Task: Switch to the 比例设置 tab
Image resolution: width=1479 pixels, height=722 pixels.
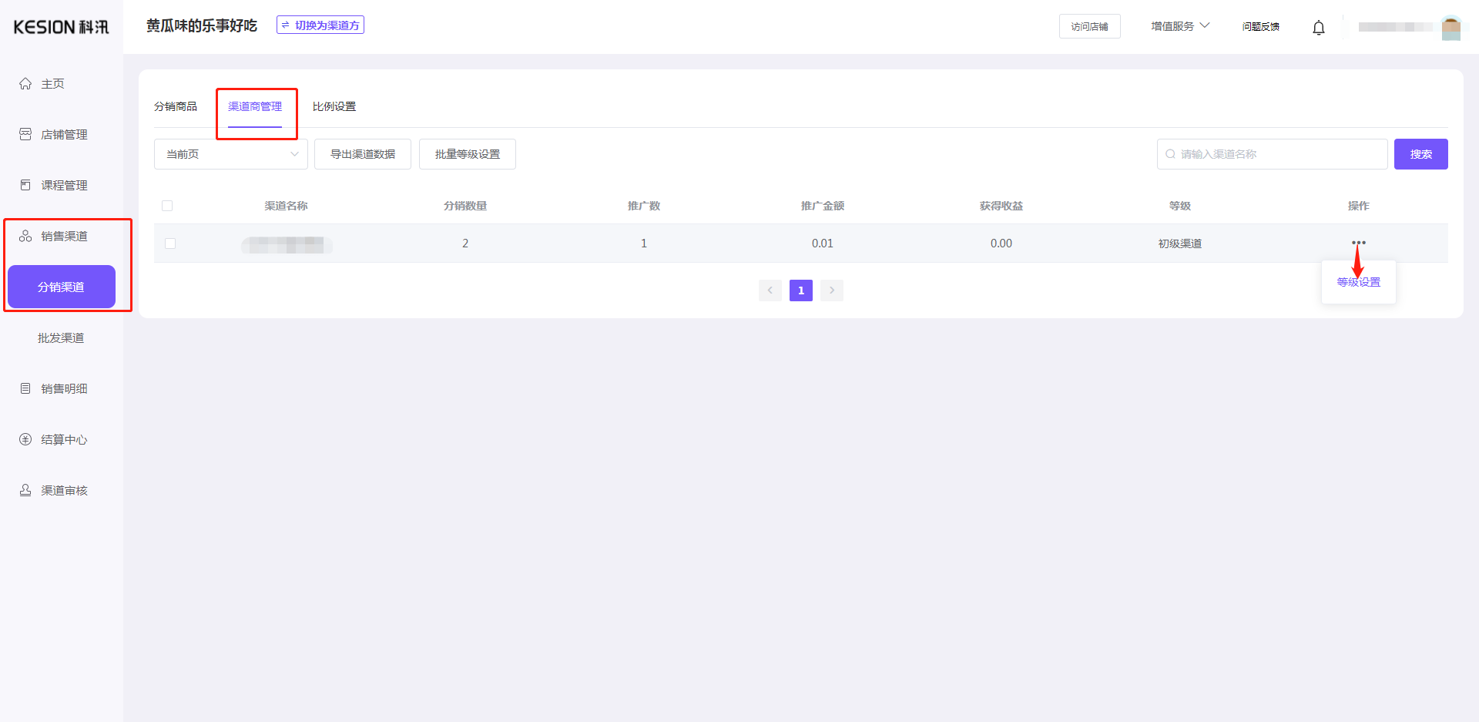Action: tap(334, 106)
